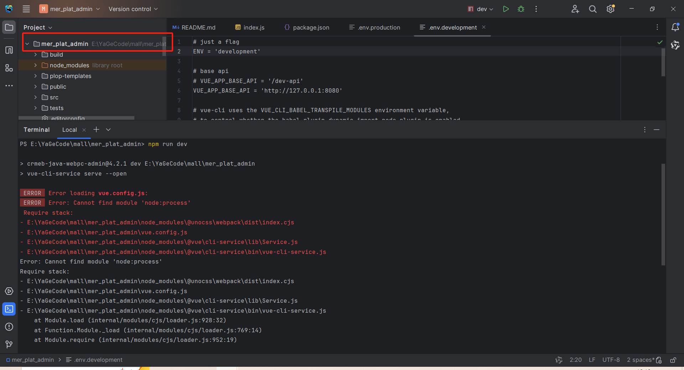Open the Services tool window

pos(9,291)
